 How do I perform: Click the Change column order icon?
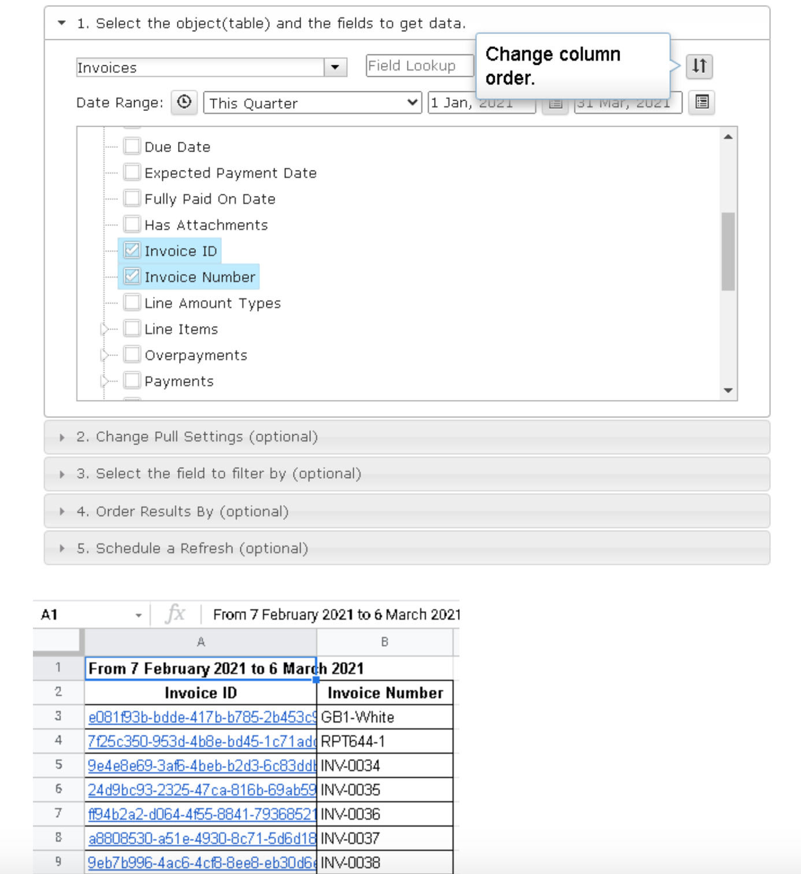pyautogui.click(x=699, y=66)
